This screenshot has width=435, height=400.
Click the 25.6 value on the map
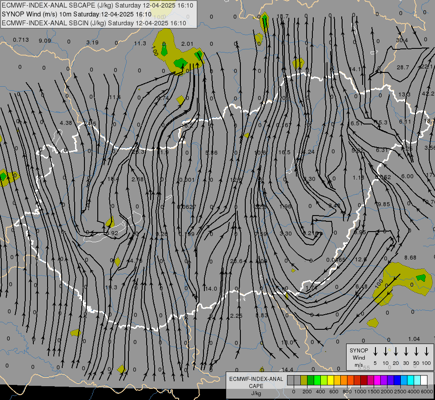[x=236, y=261]
